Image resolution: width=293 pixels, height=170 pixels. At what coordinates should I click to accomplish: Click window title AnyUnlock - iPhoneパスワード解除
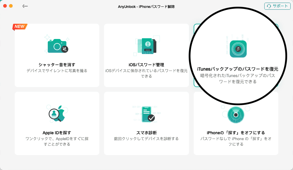(146, 6)
